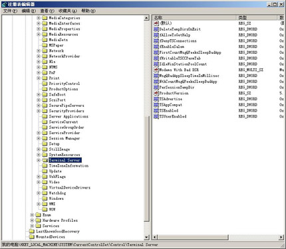Image resolution: width=286 pixels, height=249 pixels.
Task: Expand the Video key
Action: (39, 182)
